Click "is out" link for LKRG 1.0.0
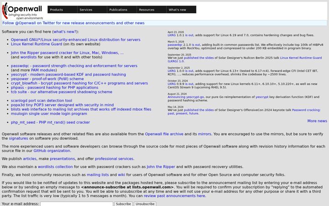Viewport: 329px width, 206px height. coord(189,71)
